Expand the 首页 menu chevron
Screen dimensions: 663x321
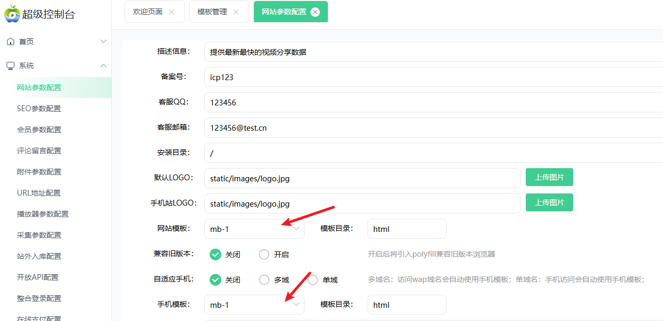[x=103, y=42]
